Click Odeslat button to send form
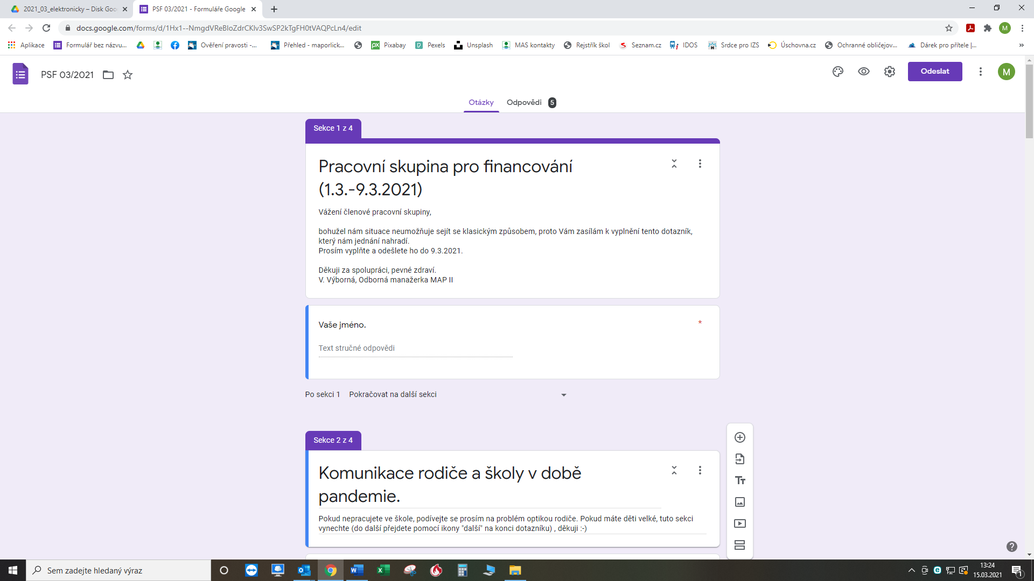The width and height of the screenshot is (1034, 581). point(934,71)
